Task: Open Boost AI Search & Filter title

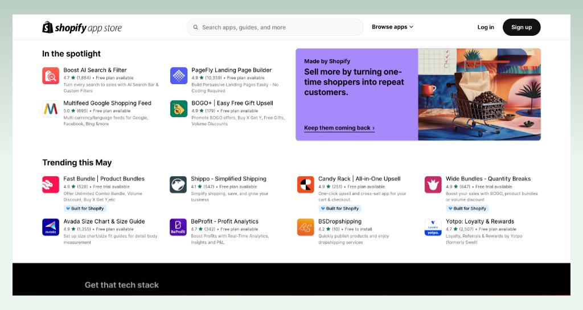Action: coord(95,70)
